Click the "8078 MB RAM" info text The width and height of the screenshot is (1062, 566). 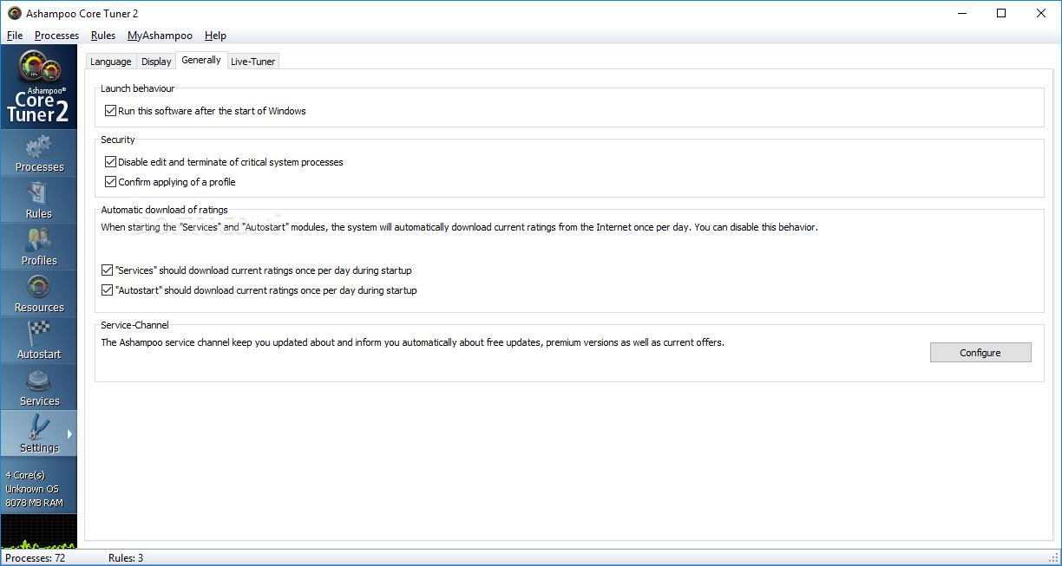pyautogui.click(x=34, y=503)
